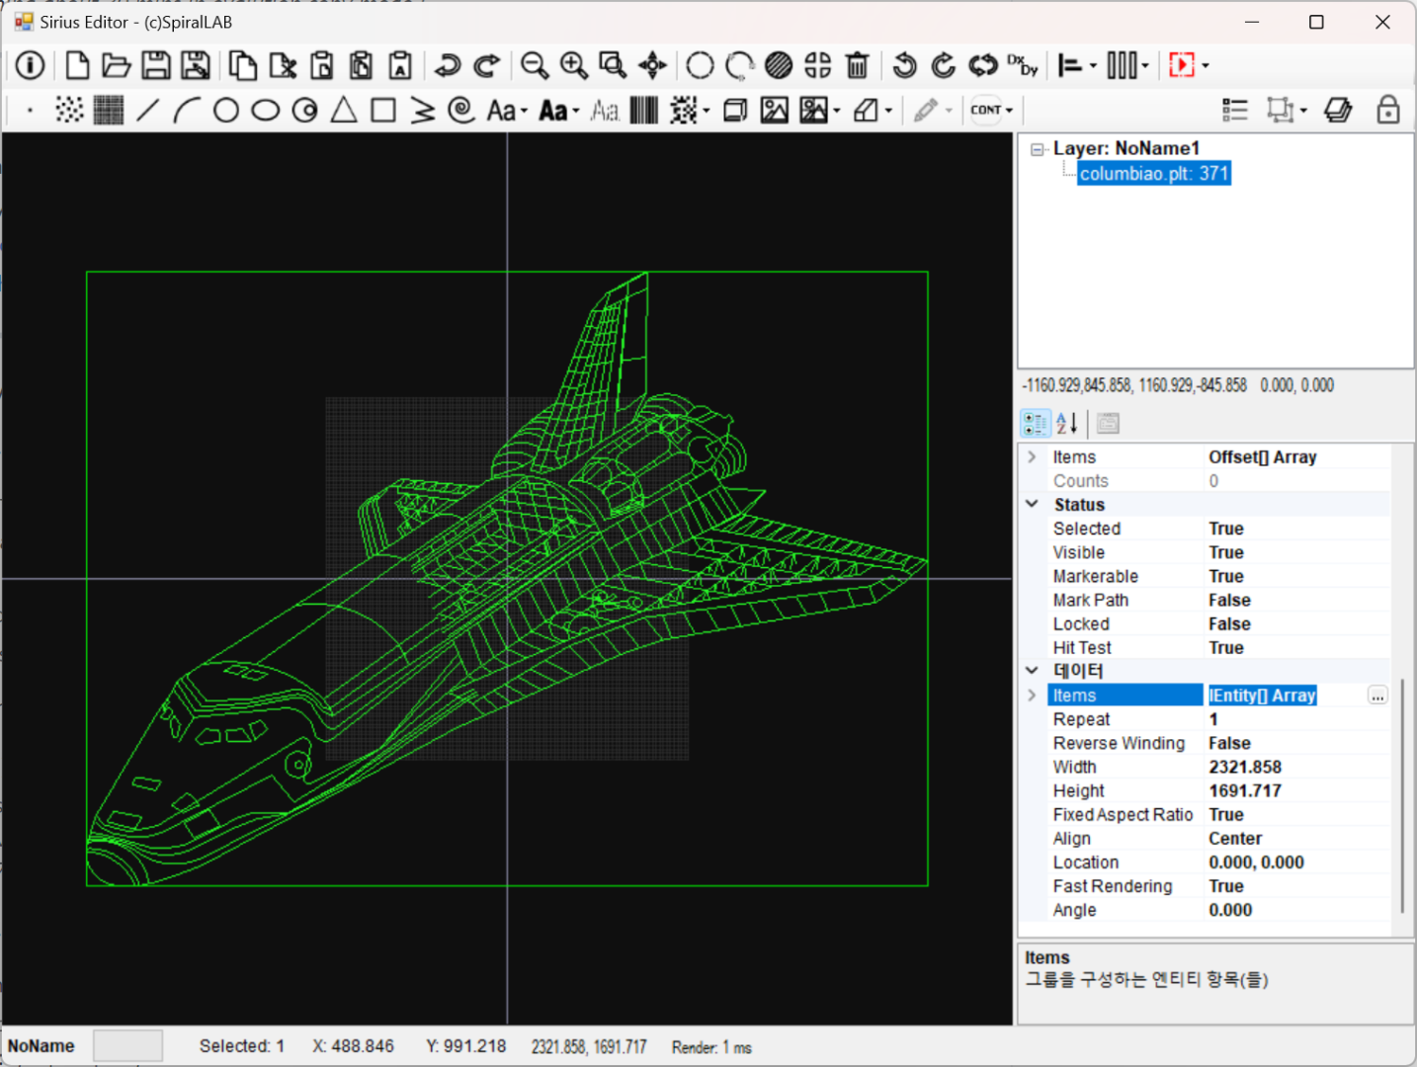The height and width of the screenshot is (1067, 1417).
Task: Select the Arc tool
Action: pos(187,110)
